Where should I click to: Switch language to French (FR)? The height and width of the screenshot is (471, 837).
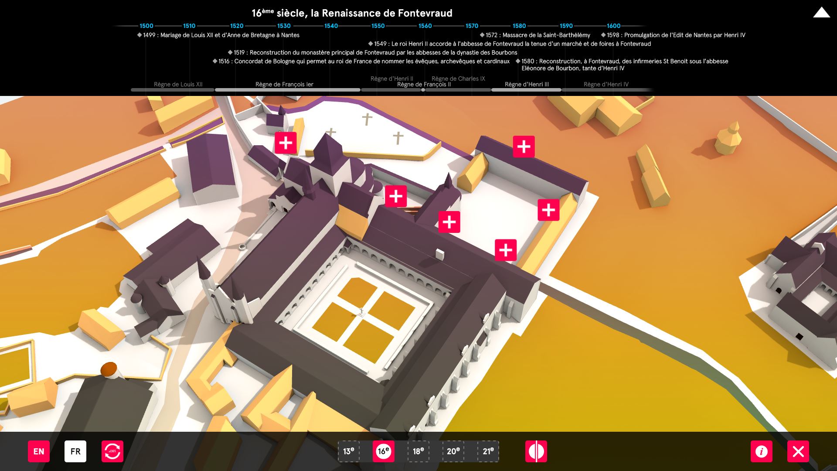(75, 451)
